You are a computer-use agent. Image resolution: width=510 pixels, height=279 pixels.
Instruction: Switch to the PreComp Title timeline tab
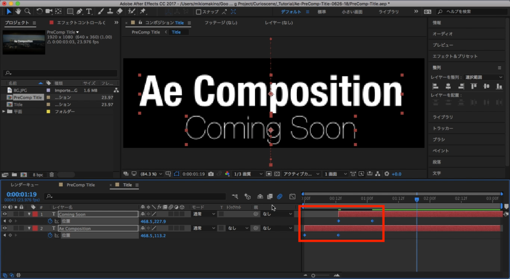(x=81, y=185)
